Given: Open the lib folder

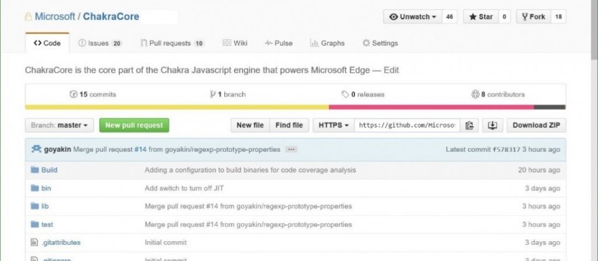Looking at the screenshot, I should (45, 206).
